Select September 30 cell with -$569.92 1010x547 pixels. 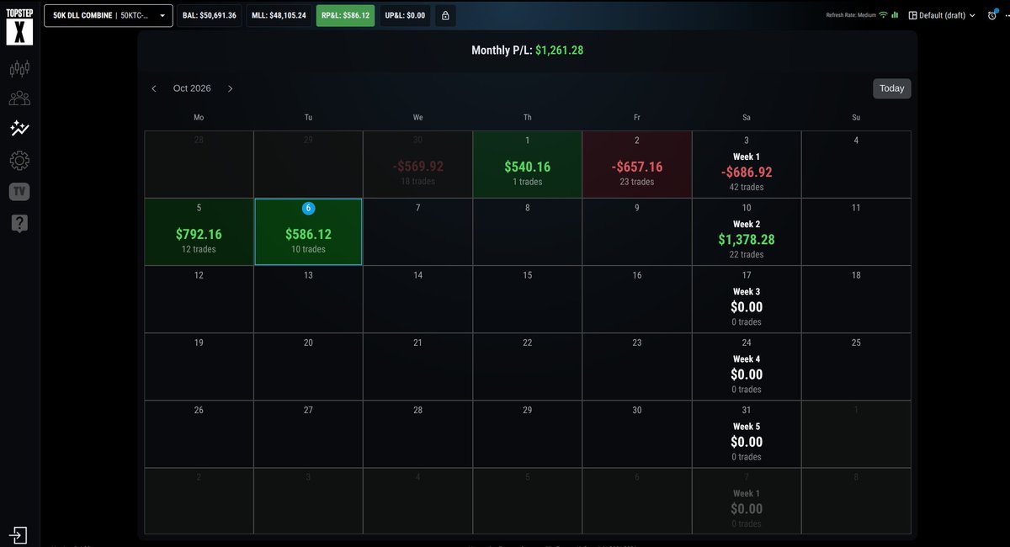click(x=418, y=165)
